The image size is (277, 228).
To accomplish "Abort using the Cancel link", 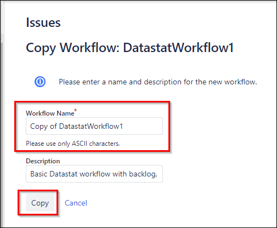I will [76, 203].
